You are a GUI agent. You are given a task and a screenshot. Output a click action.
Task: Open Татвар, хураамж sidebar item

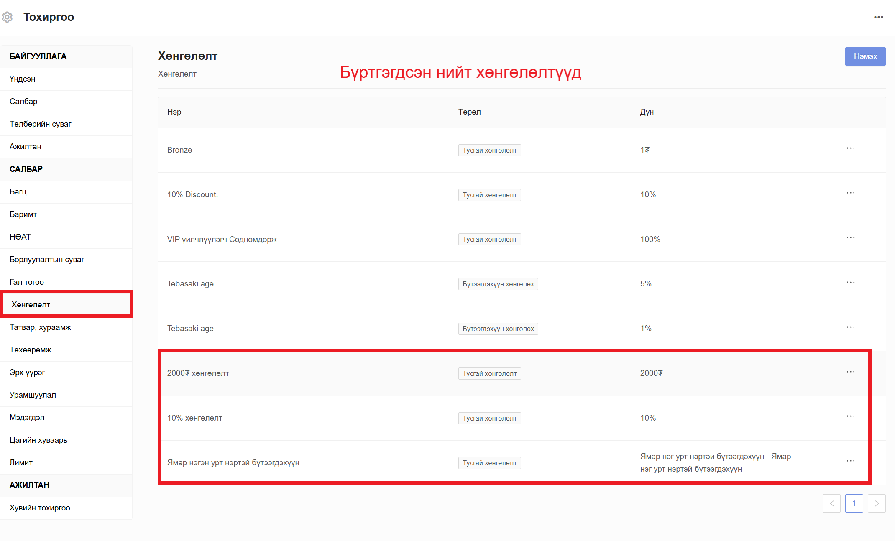point(40,327)
